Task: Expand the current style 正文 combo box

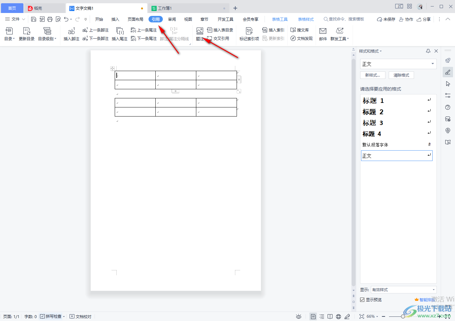Action: point(433,64)
